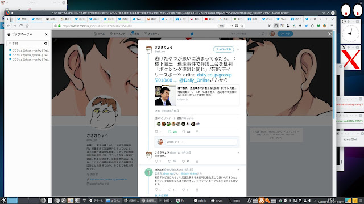Open Twitter メッセージ nav item

[x=152, y=34]
